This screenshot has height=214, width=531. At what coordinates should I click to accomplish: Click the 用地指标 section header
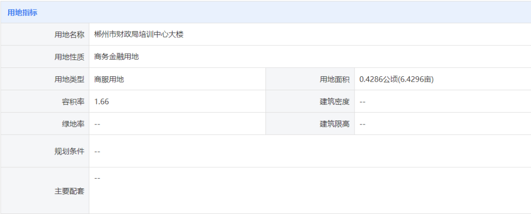22,13
